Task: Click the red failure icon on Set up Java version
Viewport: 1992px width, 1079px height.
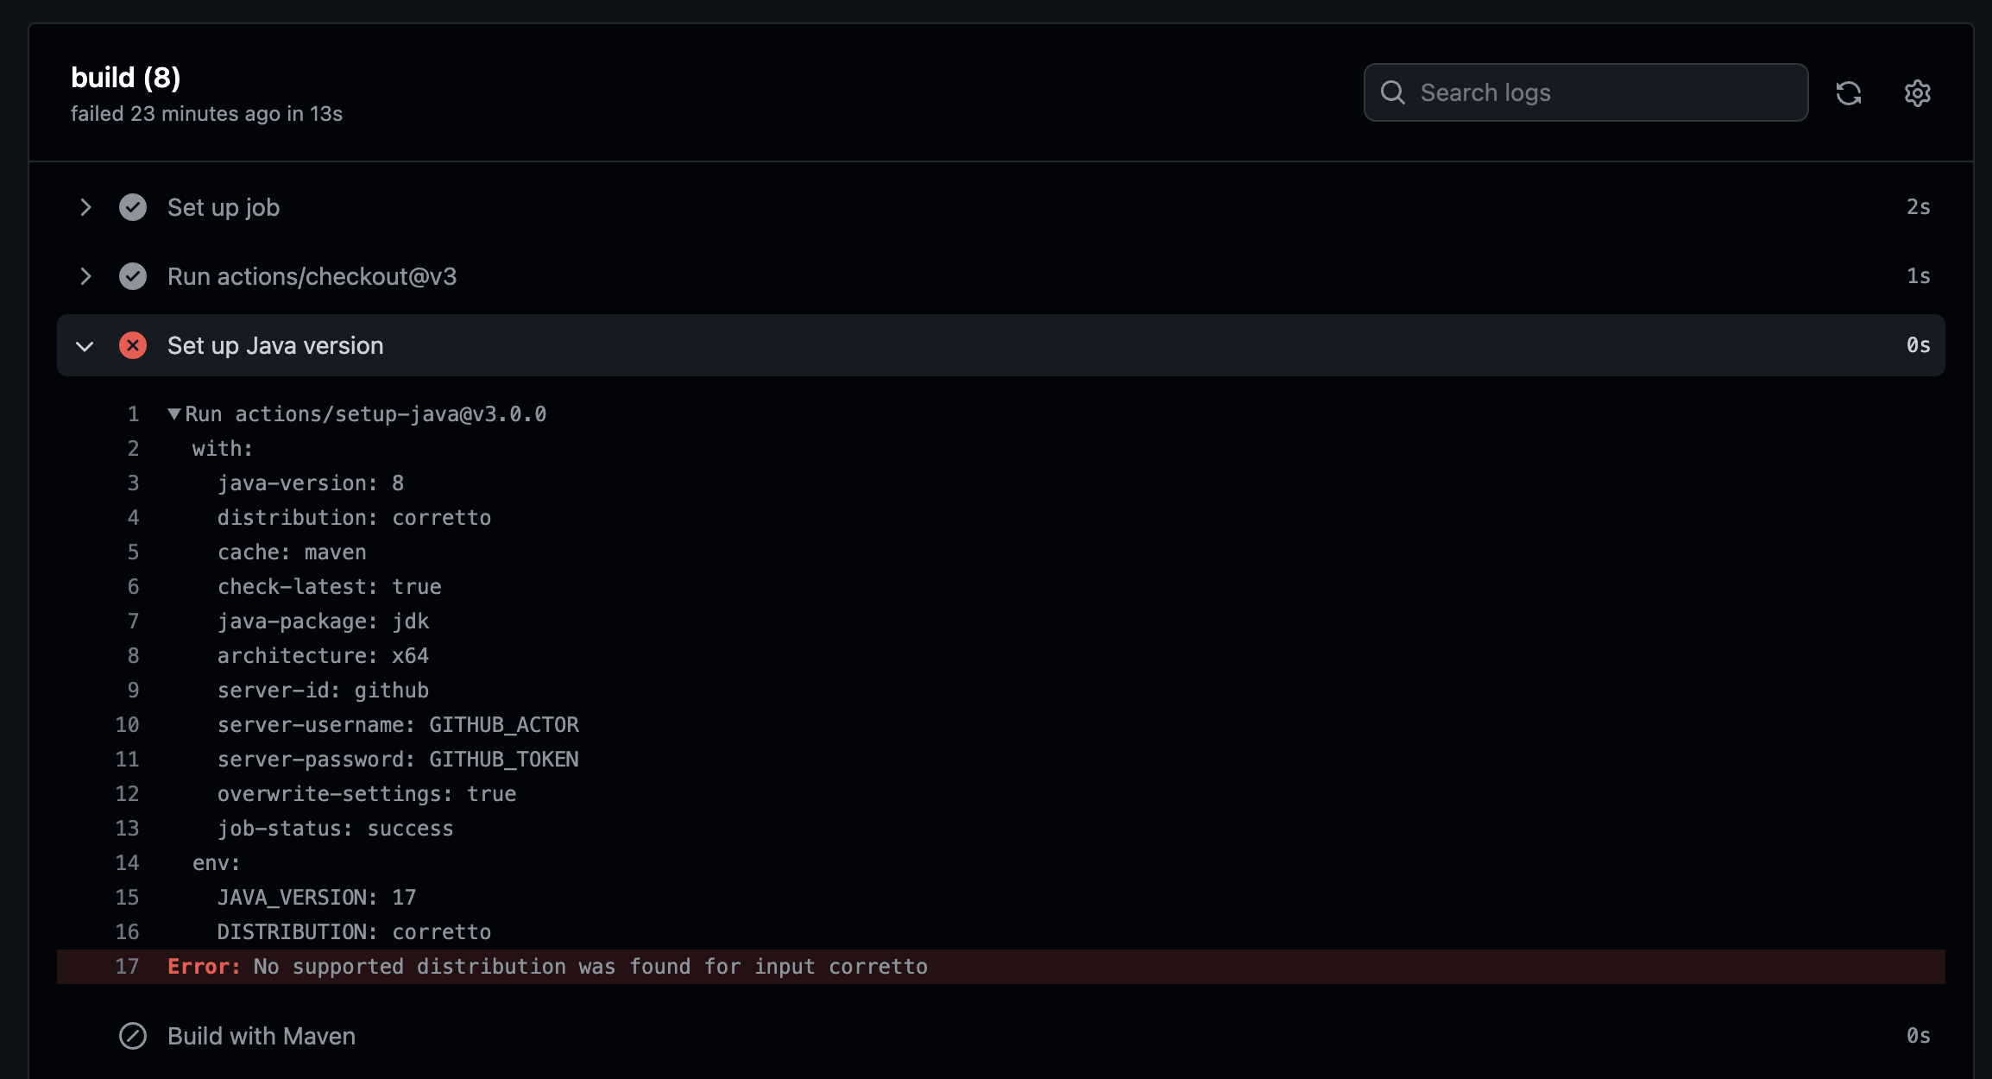Action: (x=133, y=345)
